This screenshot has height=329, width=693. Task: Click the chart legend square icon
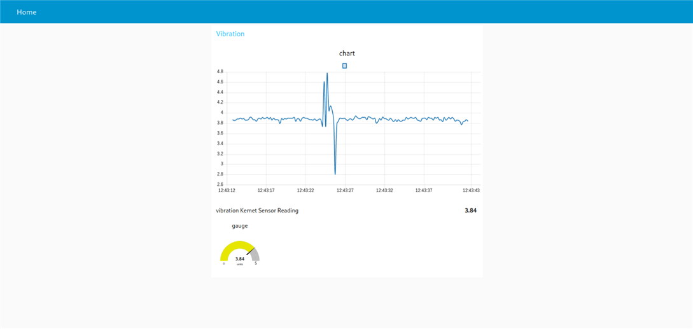(x=344, y=66)
